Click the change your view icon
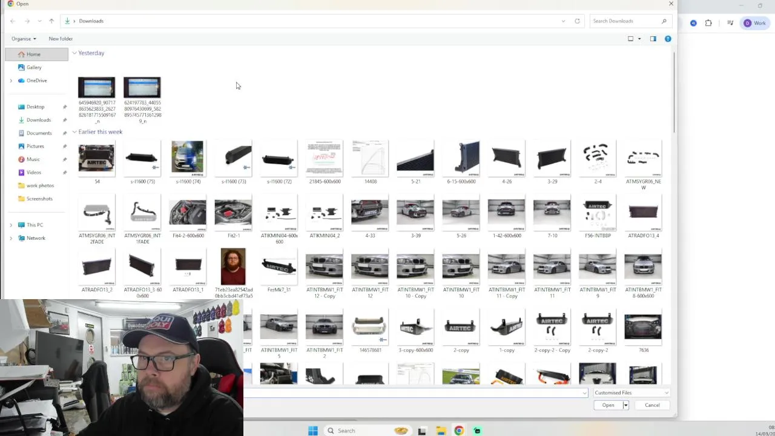 pos(630,39)
